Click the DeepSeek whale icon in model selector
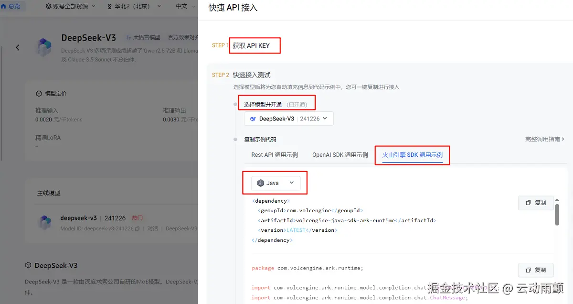This screenshot has height=304, width=573. point(253,119)
